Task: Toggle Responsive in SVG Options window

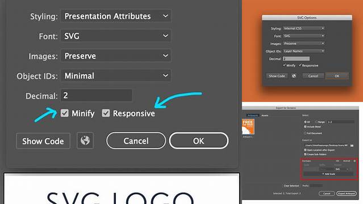Action: (x=300, y=65)
